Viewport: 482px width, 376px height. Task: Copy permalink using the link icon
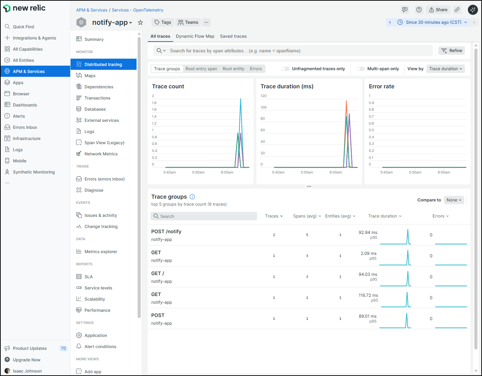[457, 10]
